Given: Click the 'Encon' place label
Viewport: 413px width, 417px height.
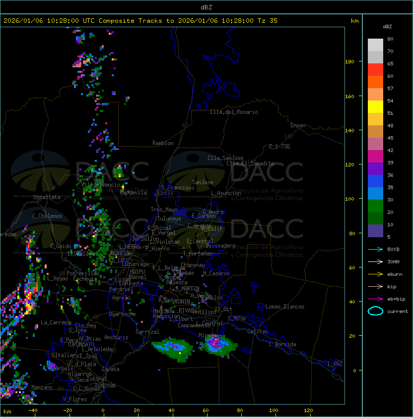Looking at the screenshot, I should point(298,125).
